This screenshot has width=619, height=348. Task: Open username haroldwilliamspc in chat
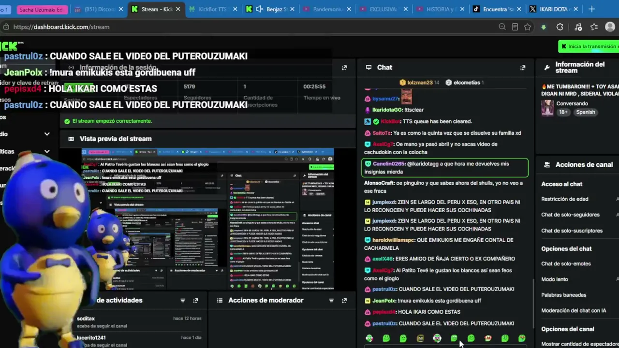(x=394, y=240)
